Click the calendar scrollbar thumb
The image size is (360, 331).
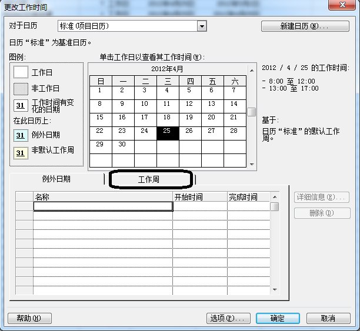click(252, 112)
